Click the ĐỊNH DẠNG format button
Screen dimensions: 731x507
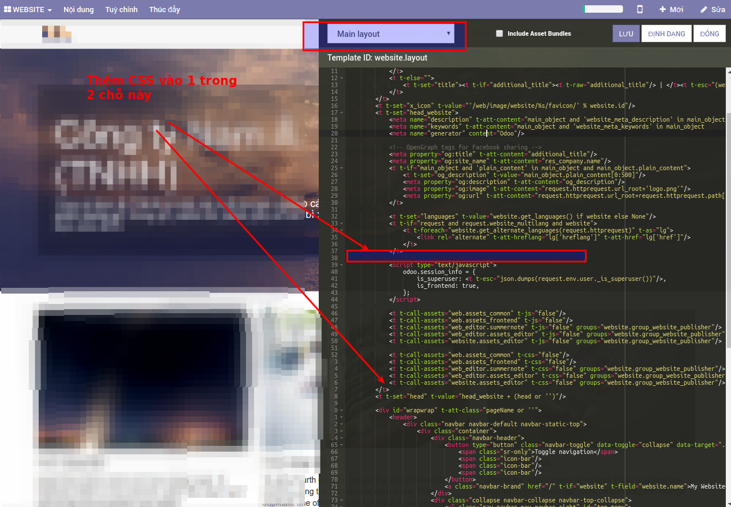pos(666,33)
